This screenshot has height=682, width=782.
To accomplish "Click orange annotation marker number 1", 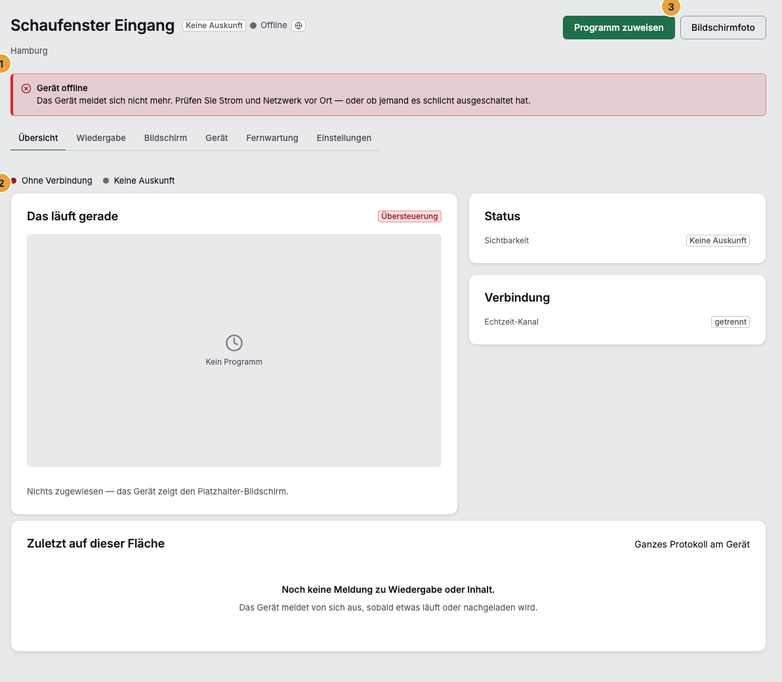I will coord(3,64).
